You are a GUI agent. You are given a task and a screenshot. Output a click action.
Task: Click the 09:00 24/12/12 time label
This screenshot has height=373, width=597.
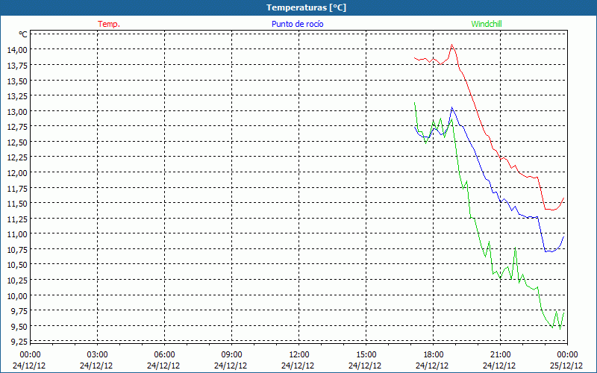pyautogui.click(x=231, y=360)
